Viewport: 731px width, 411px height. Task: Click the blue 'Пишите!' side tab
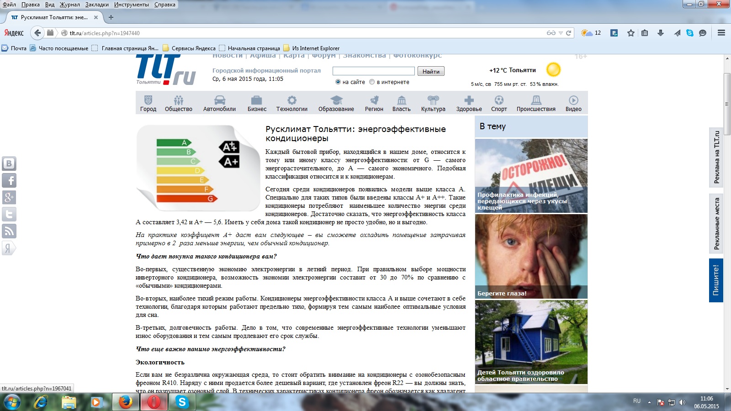(716, 280)
